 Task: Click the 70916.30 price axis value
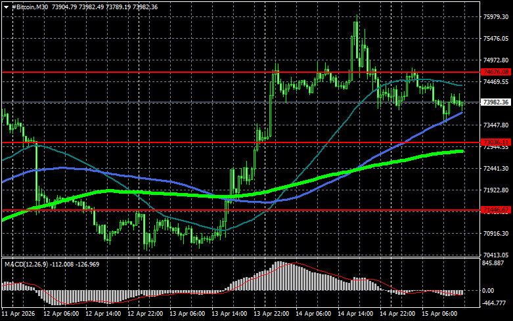[x=496, y=234]
